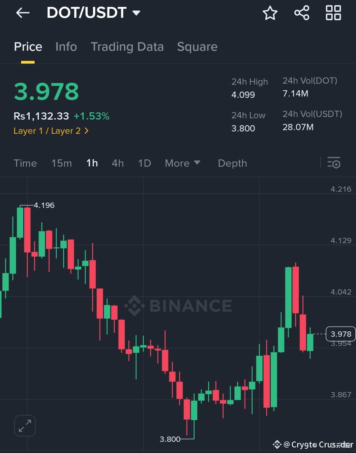Add DOT/USDT to favorites via star icon
356x453 pixels.
pyautogui.click(x=270, y=13)
